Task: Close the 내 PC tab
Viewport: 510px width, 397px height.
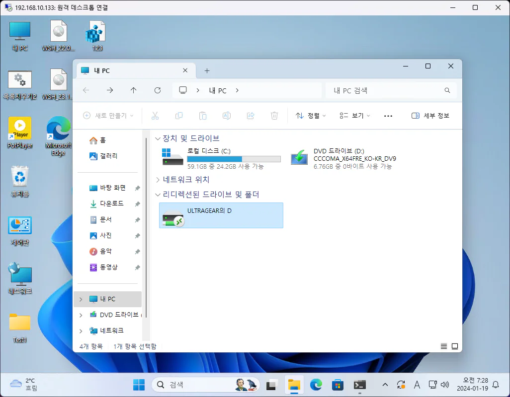Action: click(x=185, y=70)
